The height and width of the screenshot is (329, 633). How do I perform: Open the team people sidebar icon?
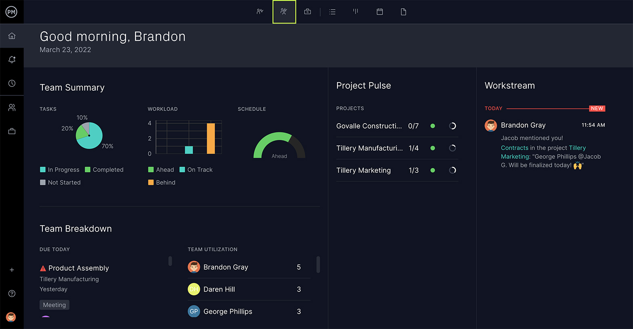tap(12, 108)
